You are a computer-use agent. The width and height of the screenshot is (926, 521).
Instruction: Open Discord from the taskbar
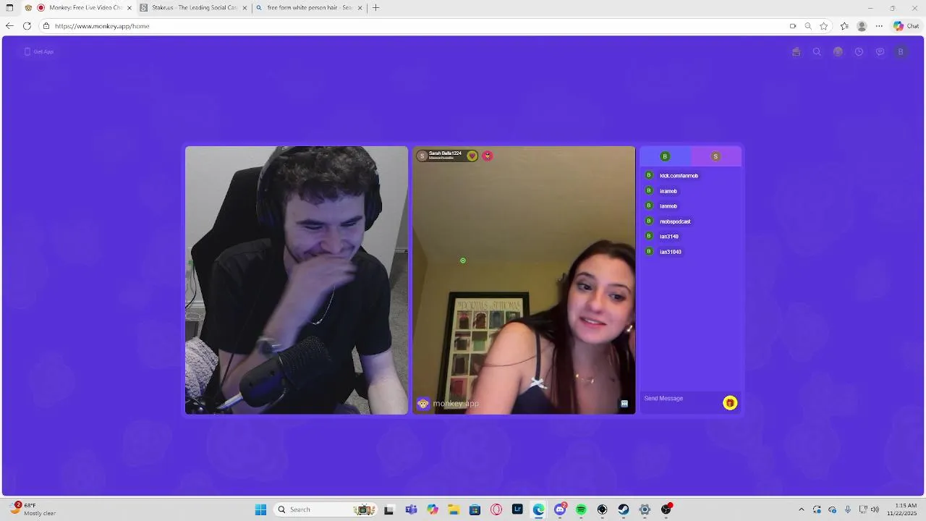560,509
